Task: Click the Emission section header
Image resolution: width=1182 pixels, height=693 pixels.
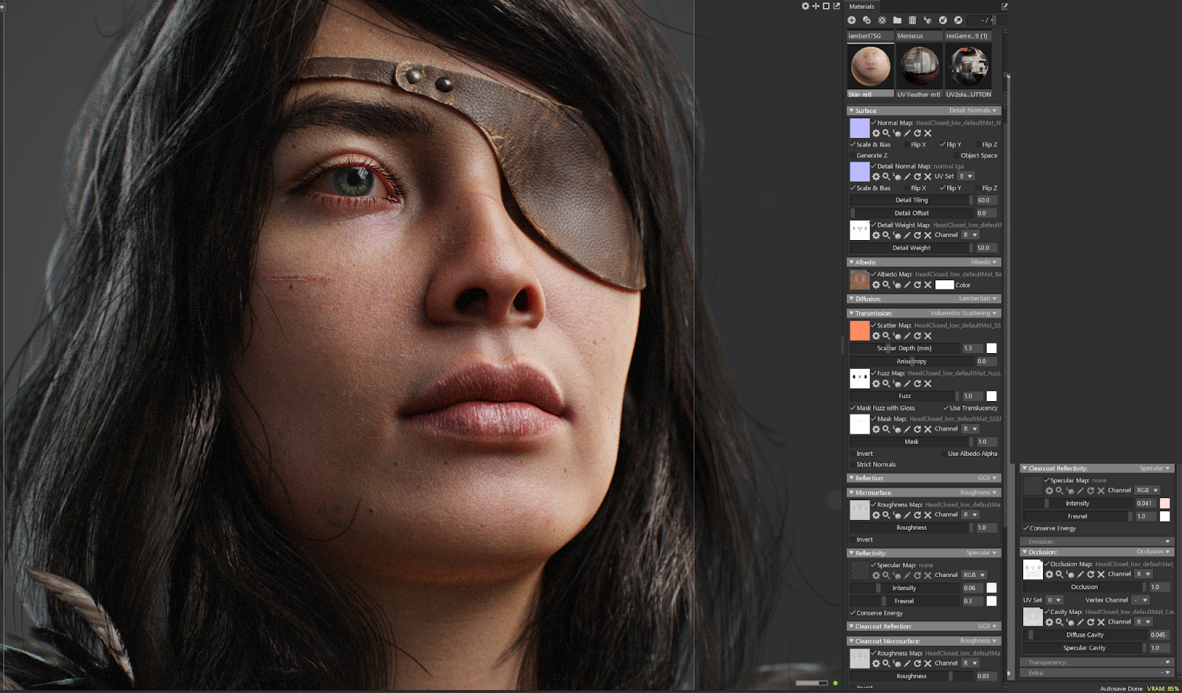Action: (1097, 542)
